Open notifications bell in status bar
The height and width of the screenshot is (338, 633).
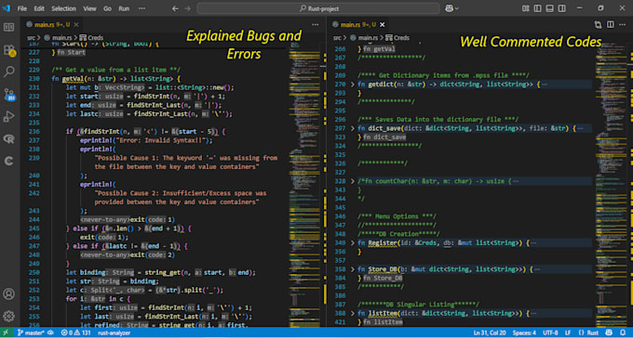[x=622, y=333]
